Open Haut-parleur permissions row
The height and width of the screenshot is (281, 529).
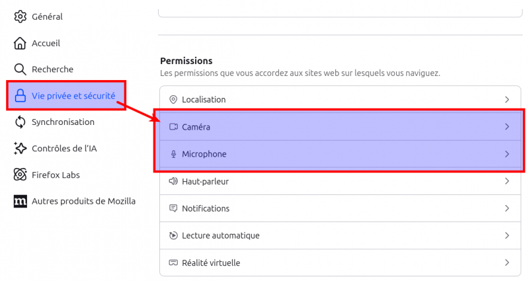(x=205, y=181)
